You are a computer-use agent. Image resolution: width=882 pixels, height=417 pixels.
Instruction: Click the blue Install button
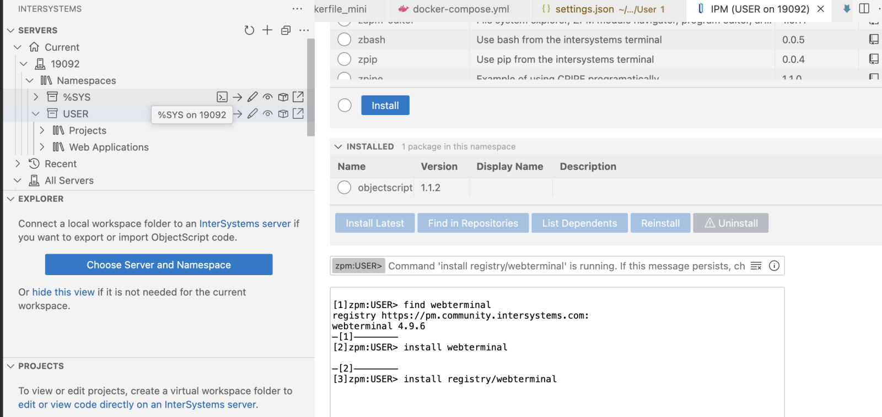385,105
